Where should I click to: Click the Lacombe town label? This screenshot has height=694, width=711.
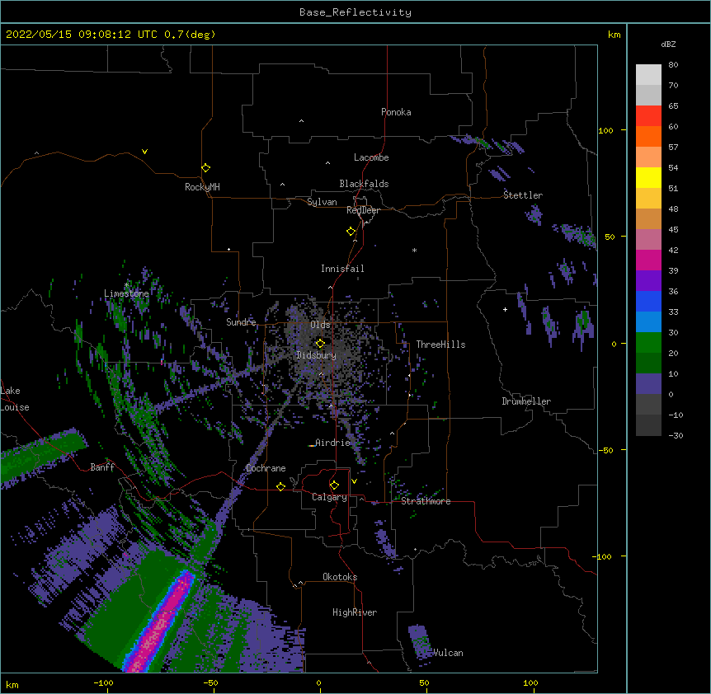(371, 157)
